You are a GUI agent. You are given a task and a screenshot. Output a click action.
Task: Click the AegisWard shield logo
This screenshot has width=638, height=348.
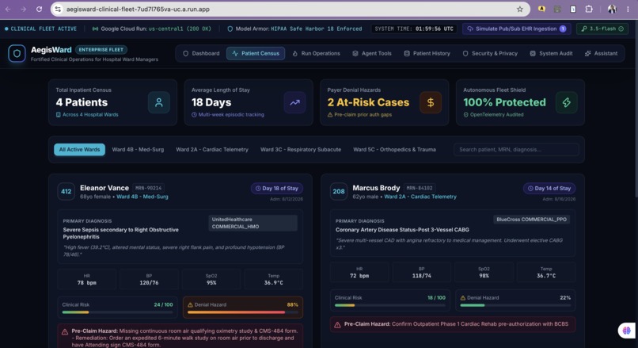pos(17,53)
